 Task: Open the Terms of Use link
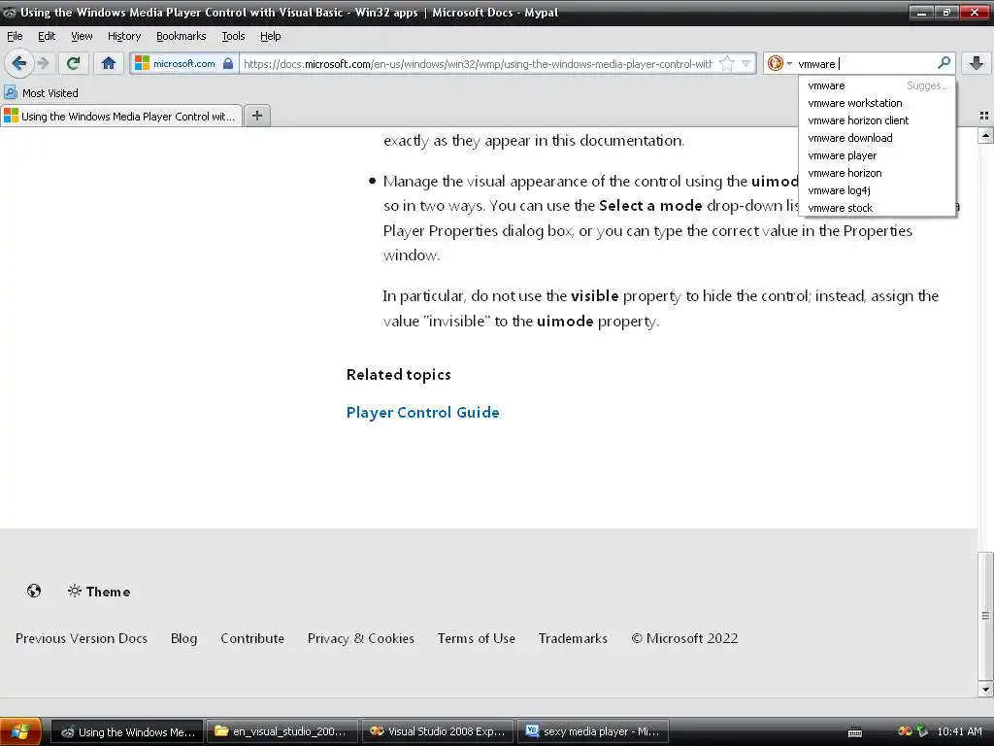click(x=476, y=638)
